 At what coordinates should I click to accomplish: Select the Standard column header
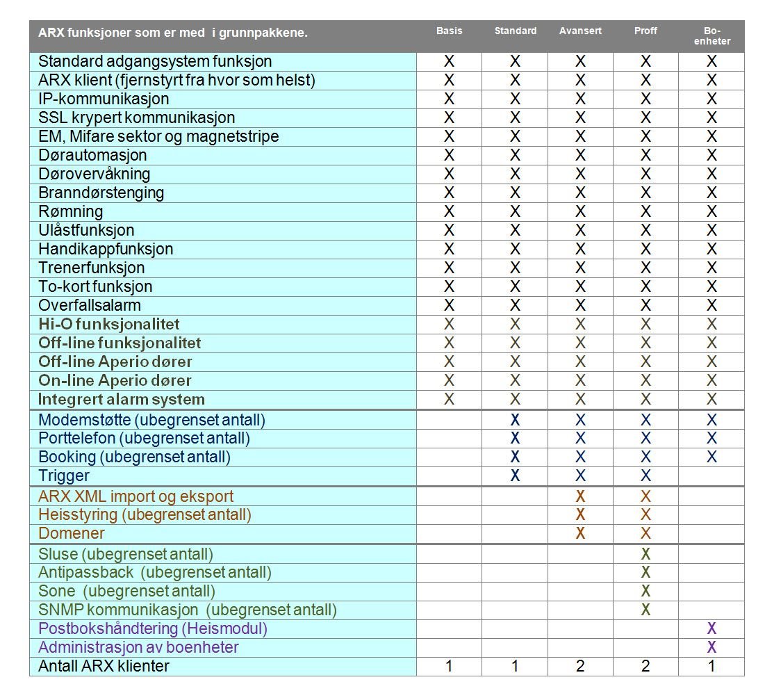click(x=515, y=31)
